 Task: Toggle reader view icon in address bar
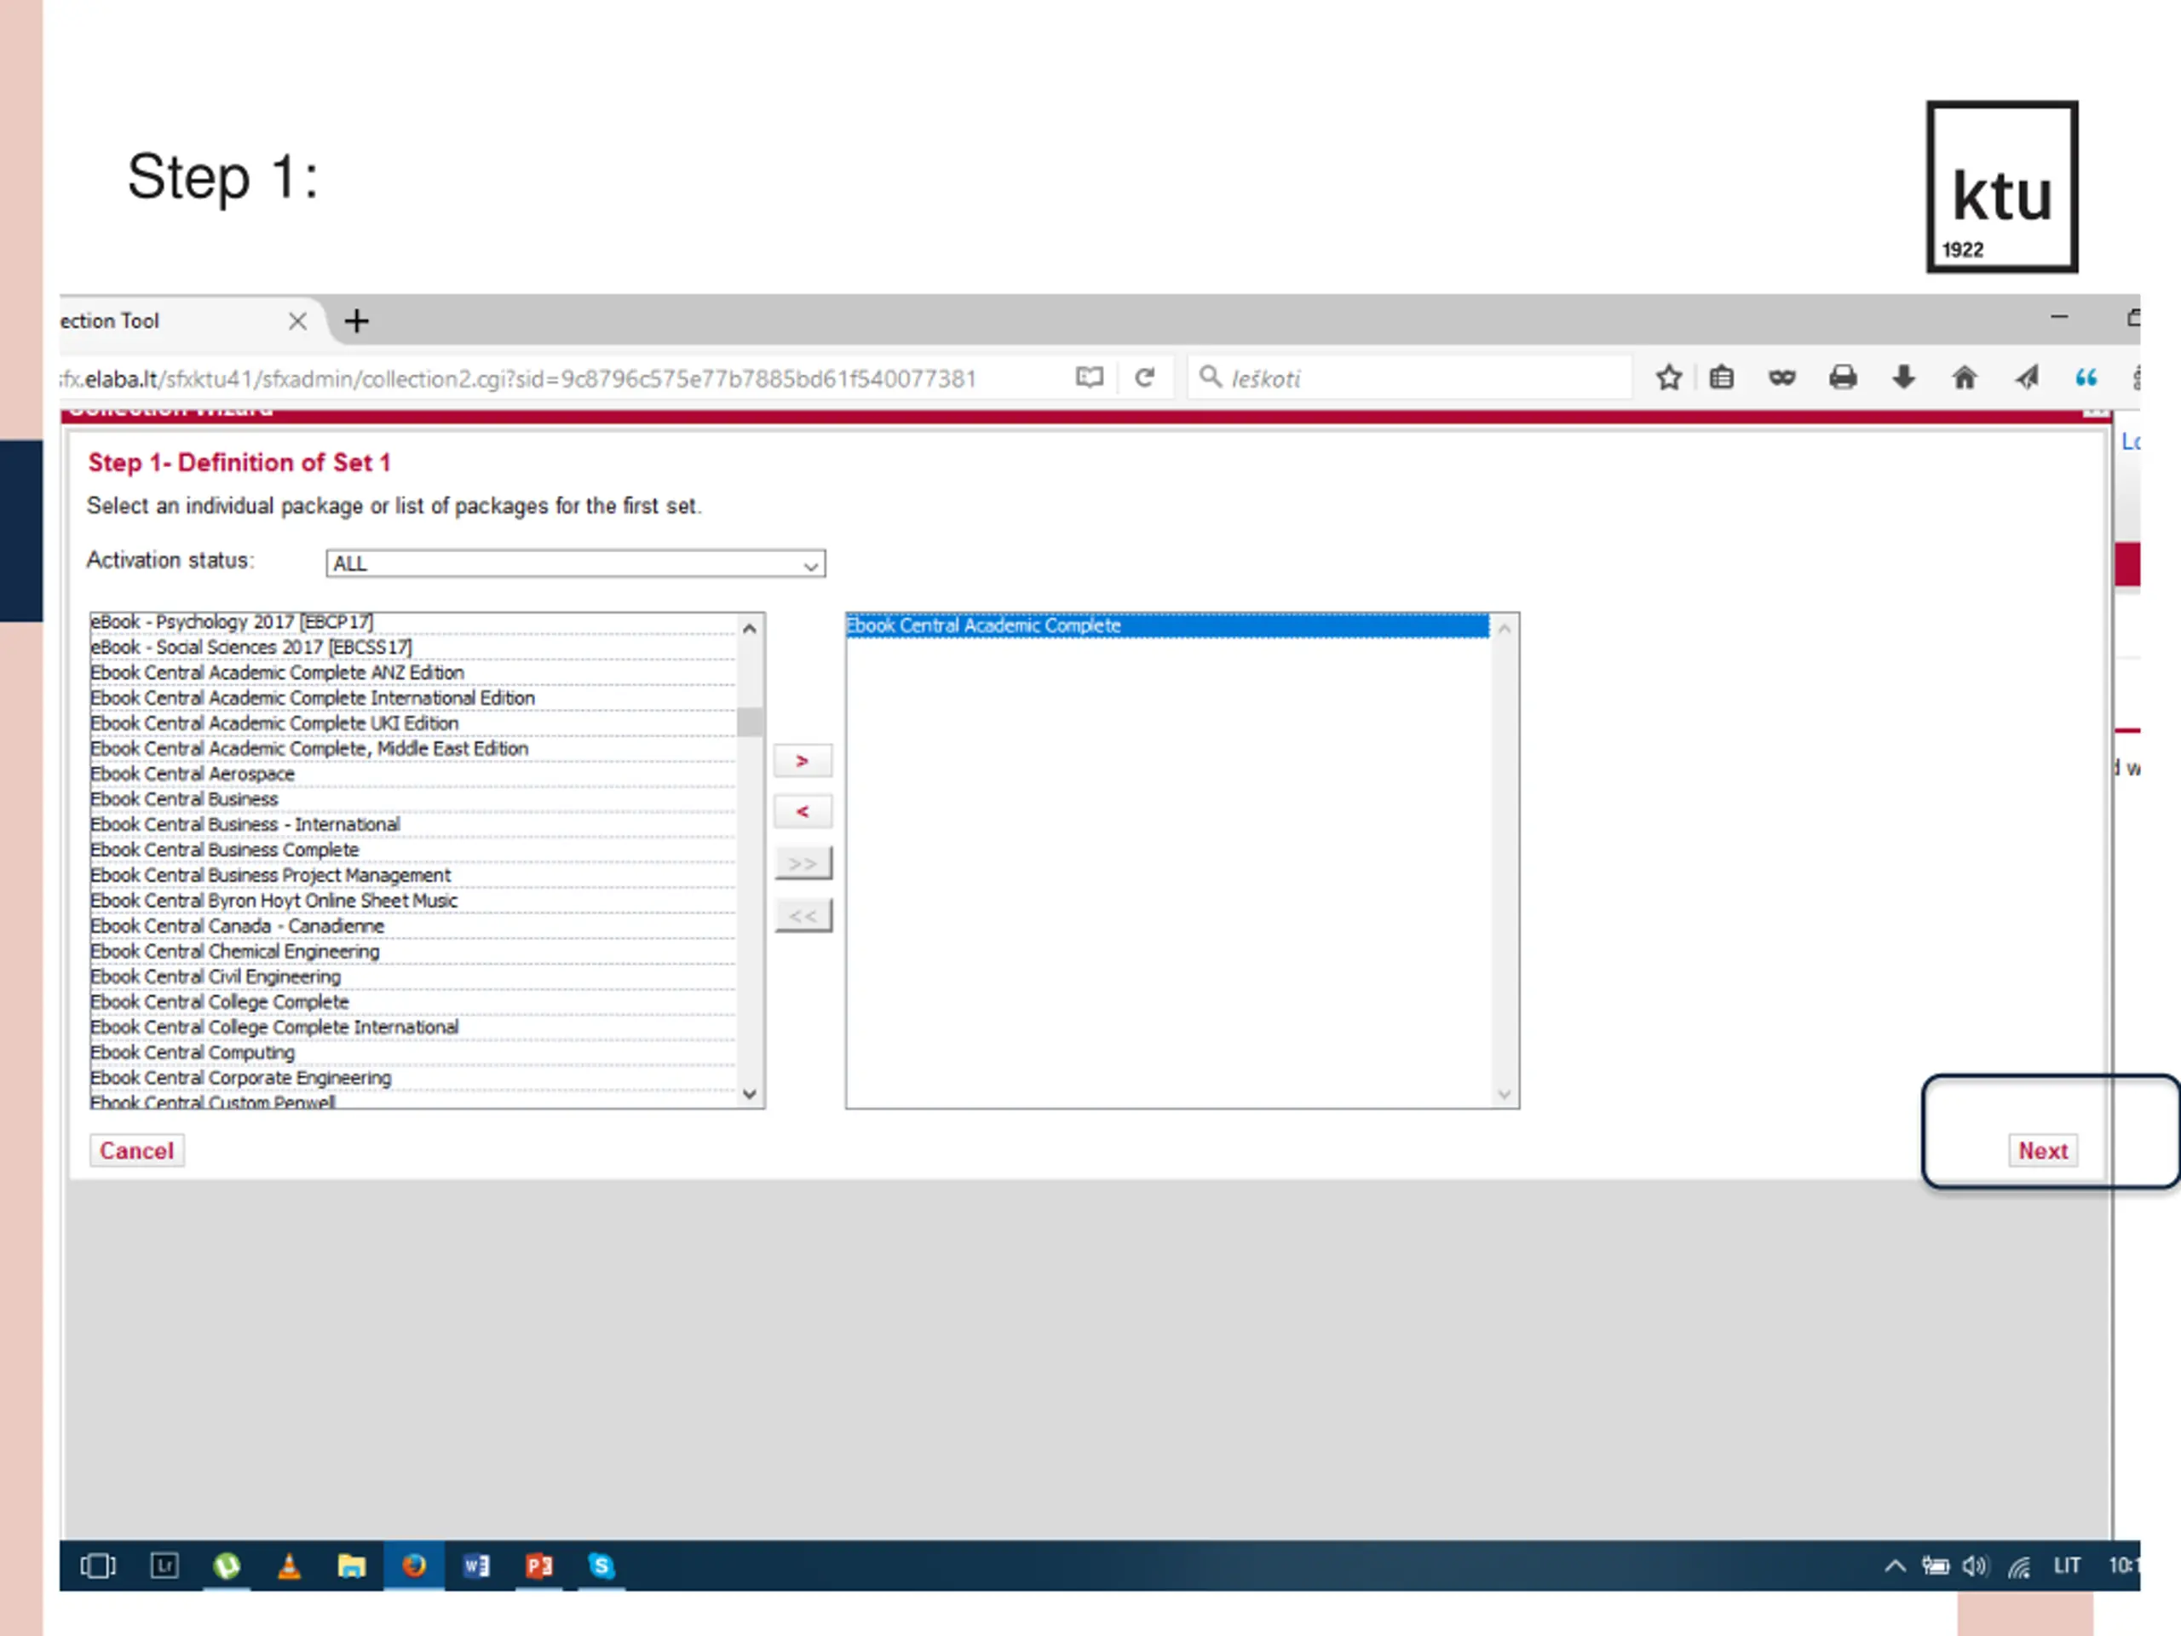[1090, 377]
